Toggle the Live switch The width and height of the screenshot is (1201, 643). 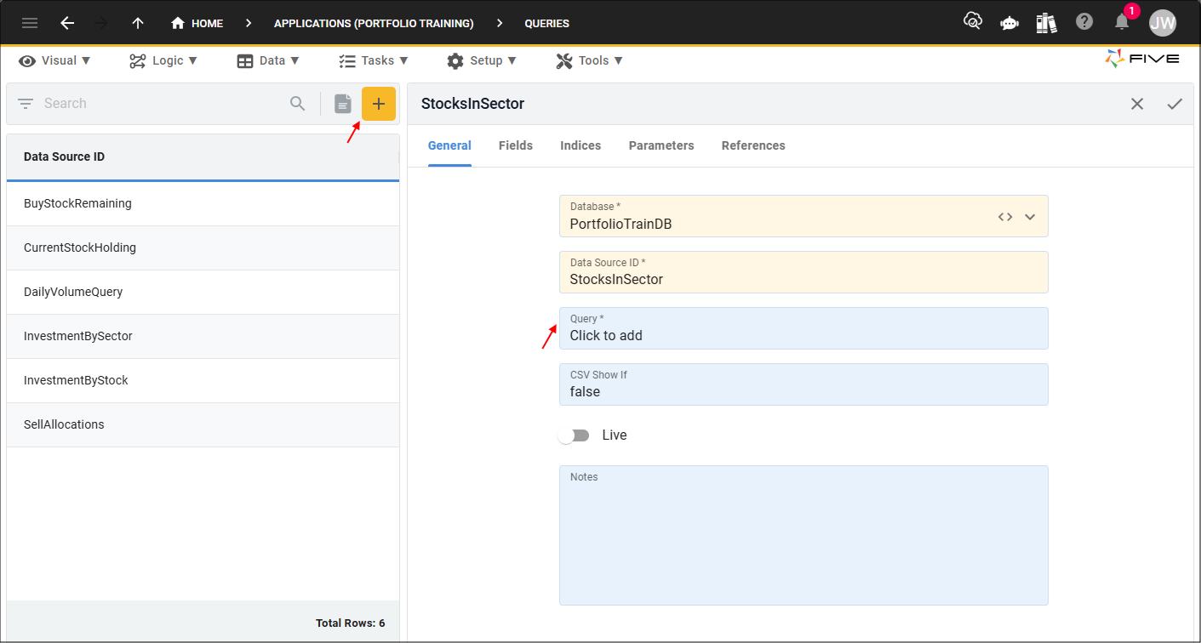click(x=574, y=435)
